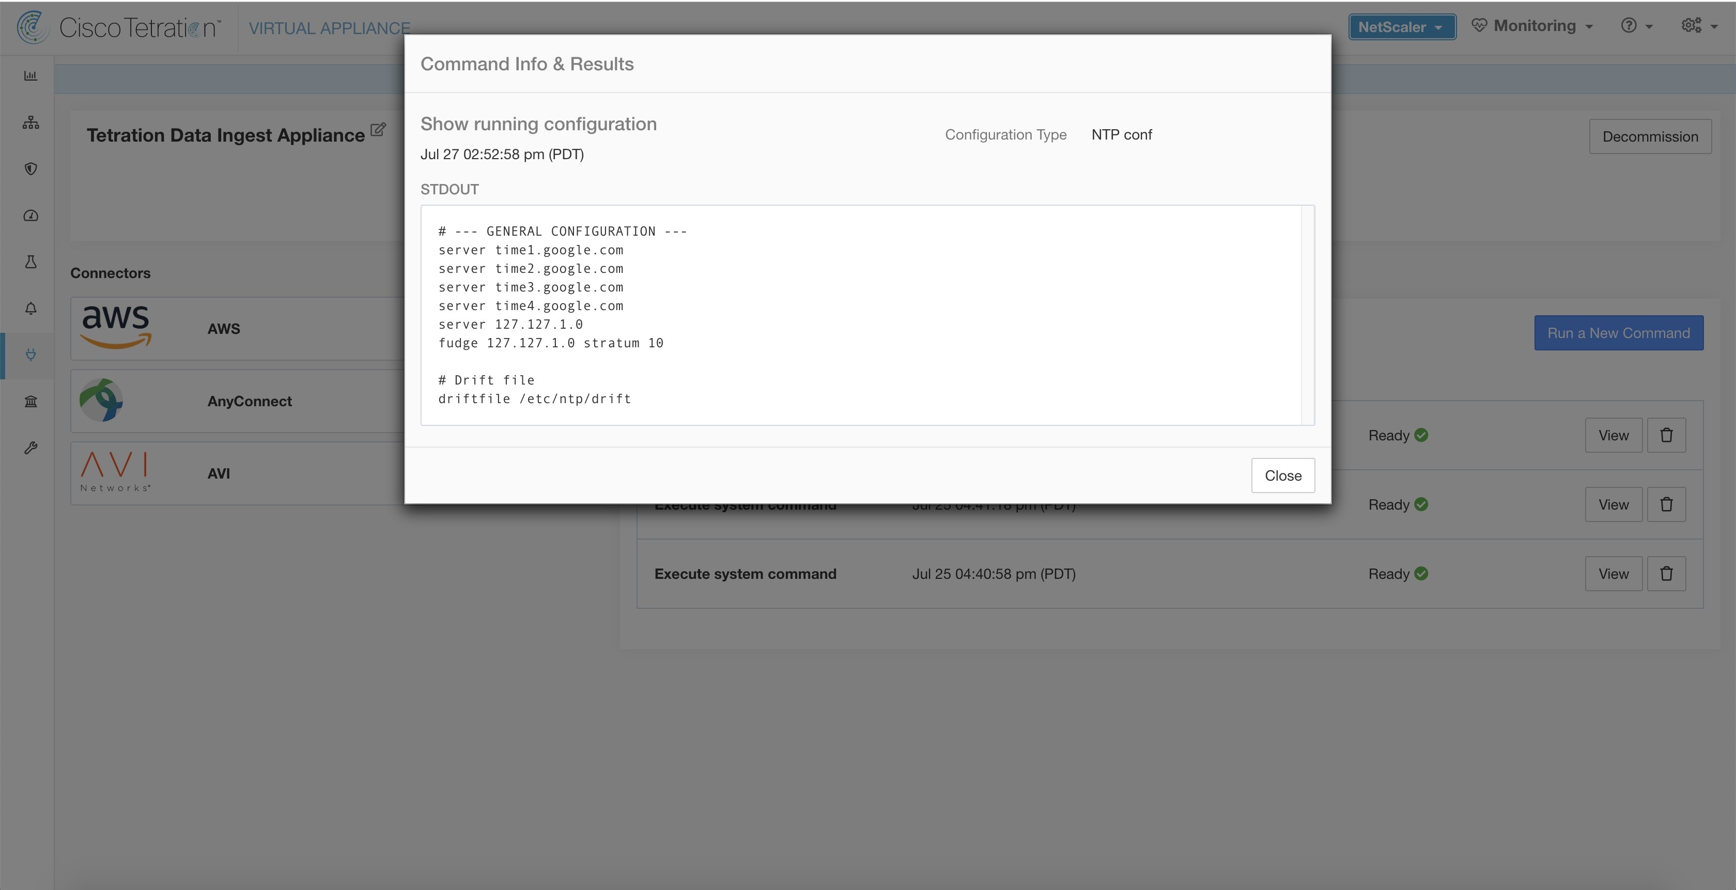Viewport: 1736px width, 890px height.
Task: Click the 'driftfile /etc/ntp/drift' line
Action: (534, 399)
